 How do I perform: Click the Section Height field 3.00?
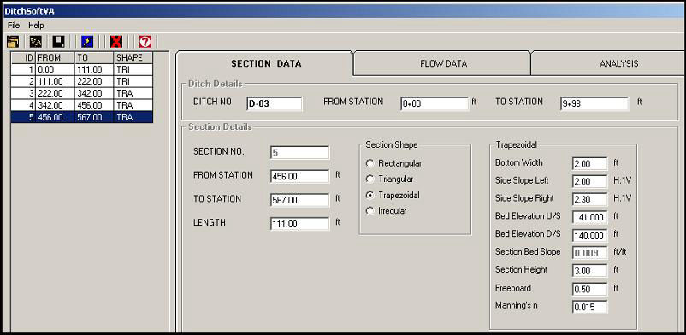(x=589, y=270)
